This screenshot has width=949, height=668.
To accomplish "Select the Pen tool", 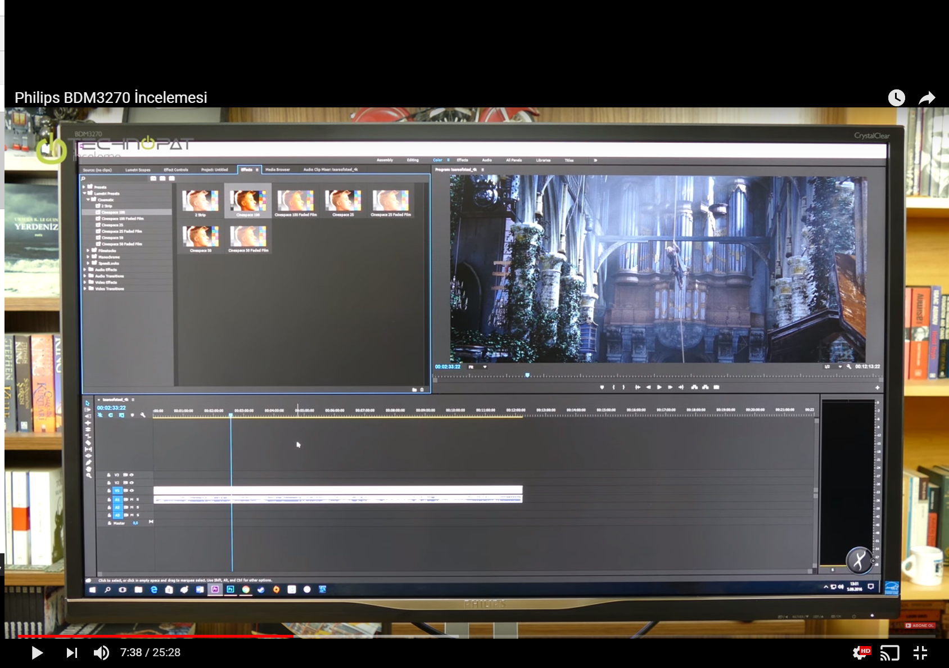I will 88,462.
